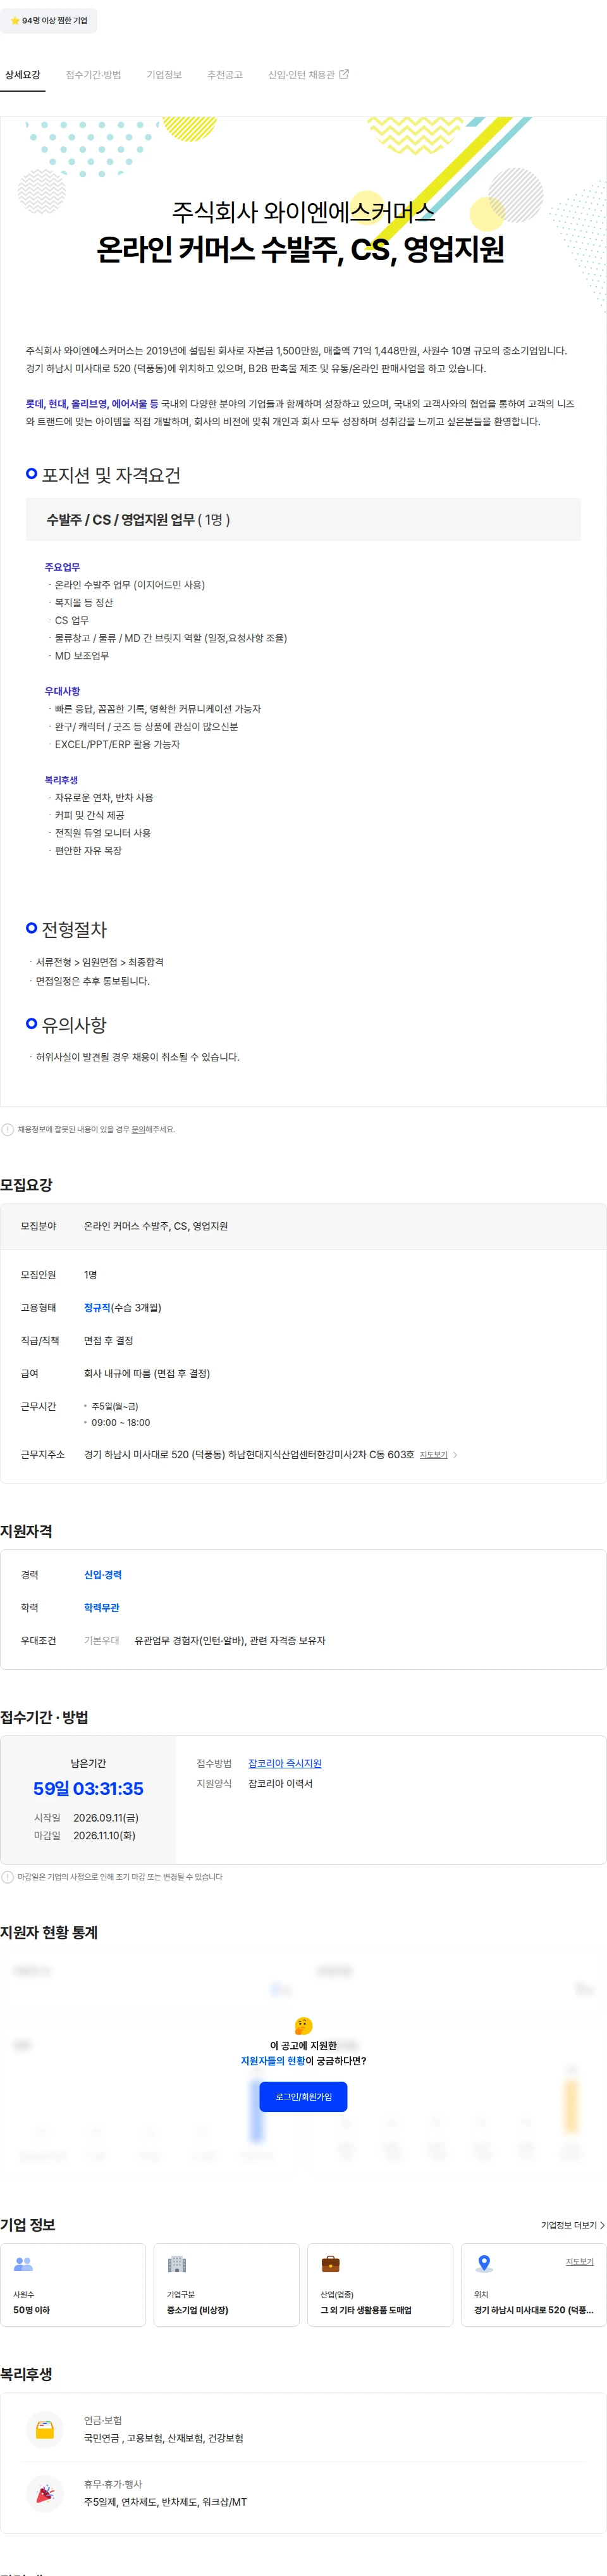This screenshot has width=607, height=2576.
Task: Click the chevron after 근무지주소 지도보기
Action: coord(455,1455)
